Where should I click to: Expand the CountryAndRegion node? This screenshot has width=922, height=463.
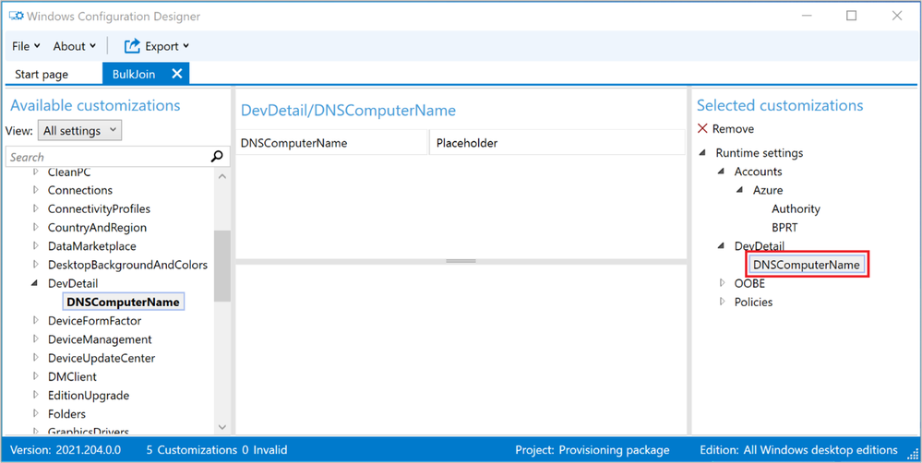click(x=36, y=228)
